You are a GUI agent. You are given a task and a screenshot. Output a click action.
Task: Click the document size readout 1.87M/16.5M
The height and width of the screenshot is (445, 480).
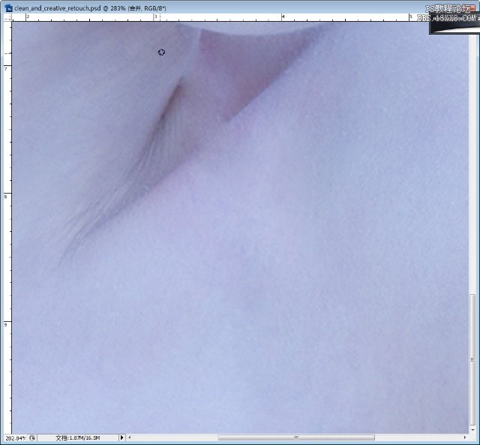78,438
